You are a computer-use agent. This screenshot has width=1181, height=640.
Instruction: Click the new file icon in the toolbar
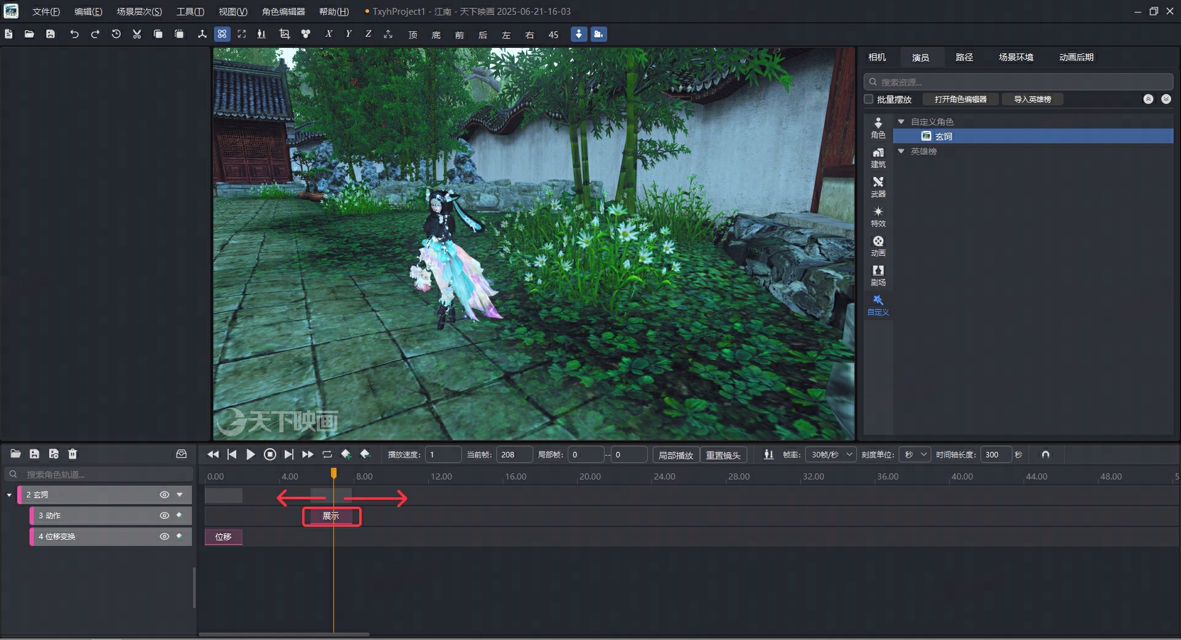9,34
